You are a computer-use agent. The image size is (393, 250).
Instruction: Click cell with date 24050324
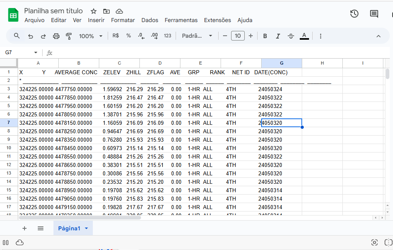coord(270,89)
